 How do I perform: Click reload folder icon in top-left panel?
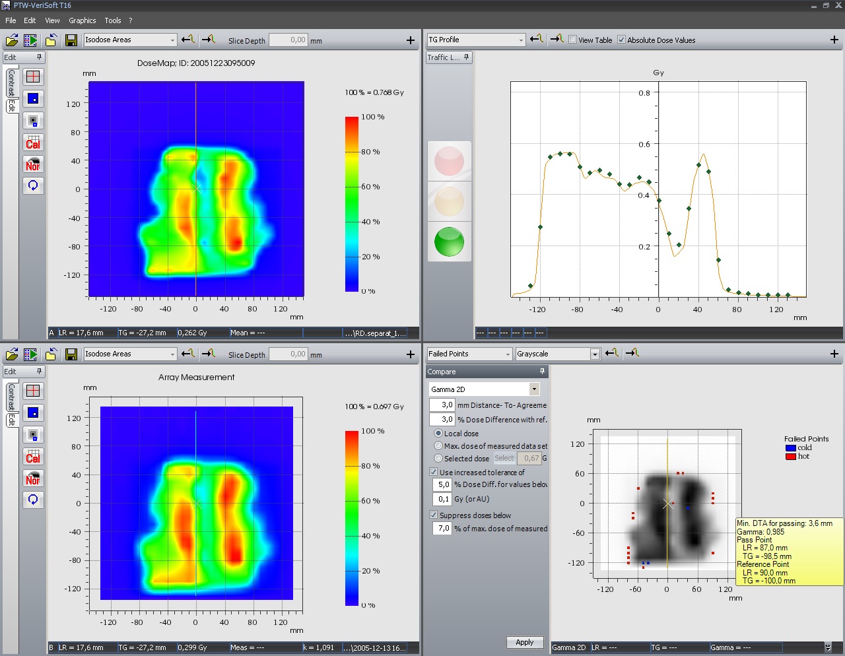[x=51, y=40]
